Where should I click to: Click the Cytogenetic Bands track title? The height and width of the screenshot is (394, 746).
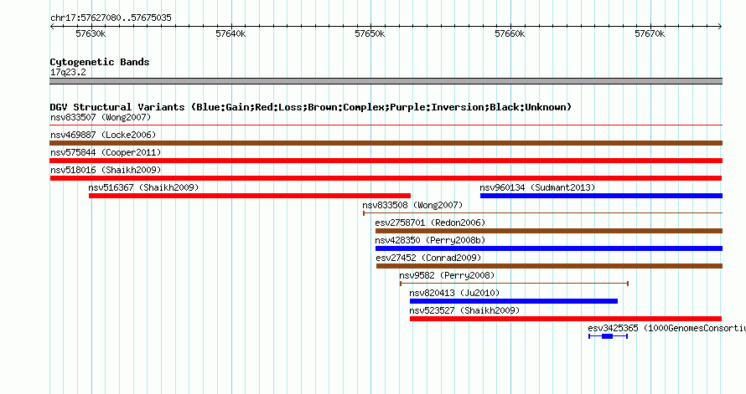pyautogui.click(x=100, y=62)
